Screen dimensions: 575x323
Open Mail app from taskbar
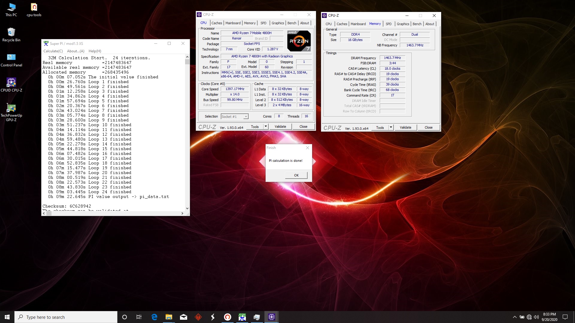pos(184,317)
